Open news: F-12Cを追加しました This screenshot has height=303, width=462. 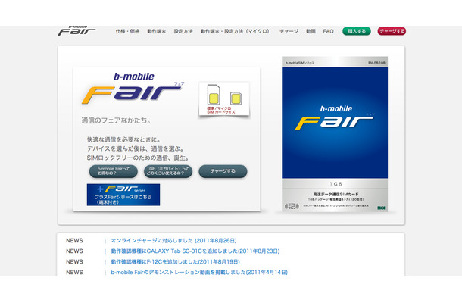coord(175,262)
